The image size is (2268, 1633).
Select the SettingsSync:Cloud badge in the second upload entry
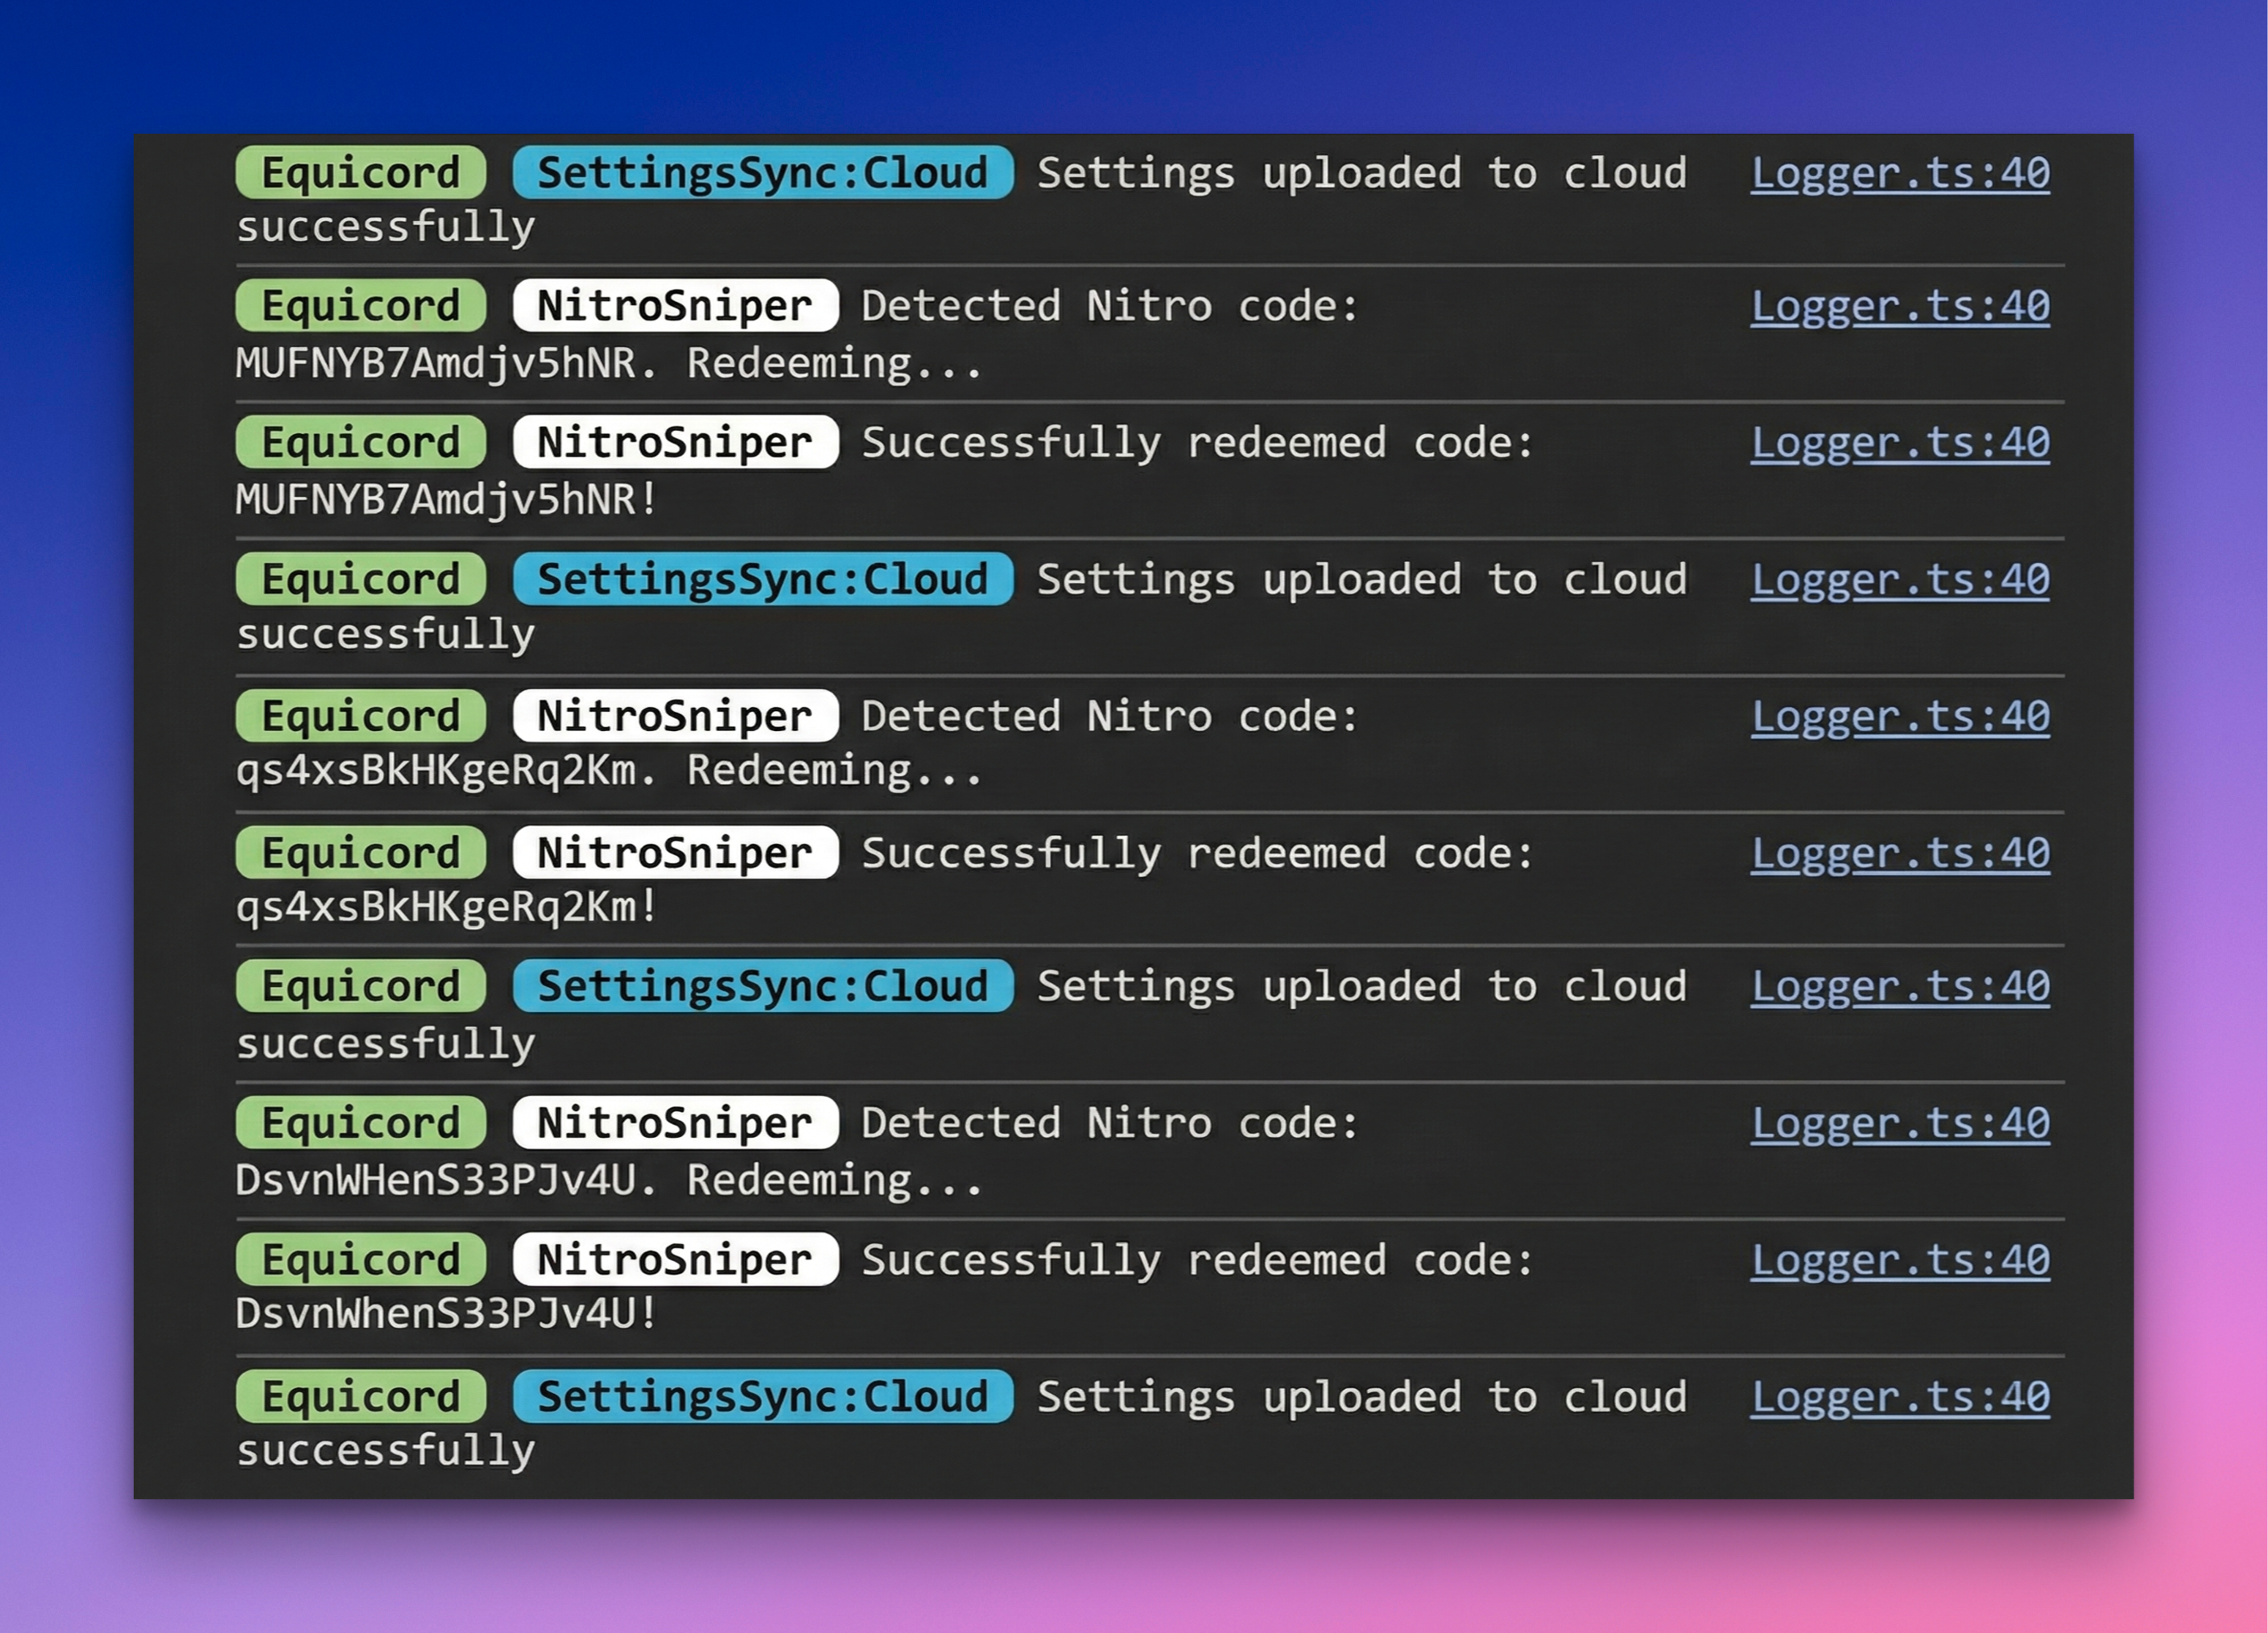click(763, 580)
